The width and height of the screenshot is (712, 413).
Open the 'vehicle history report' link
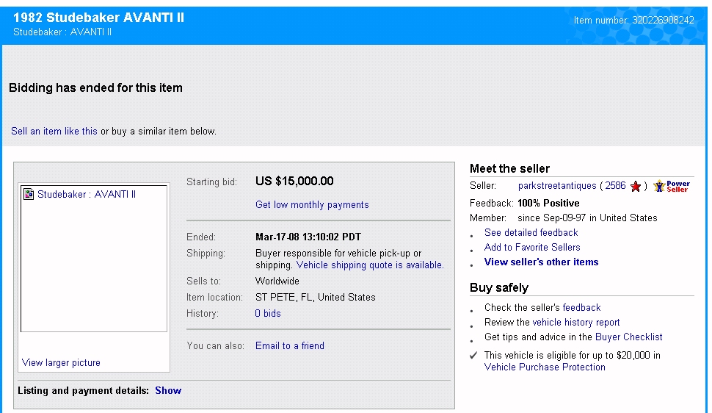tap(576, 323)
